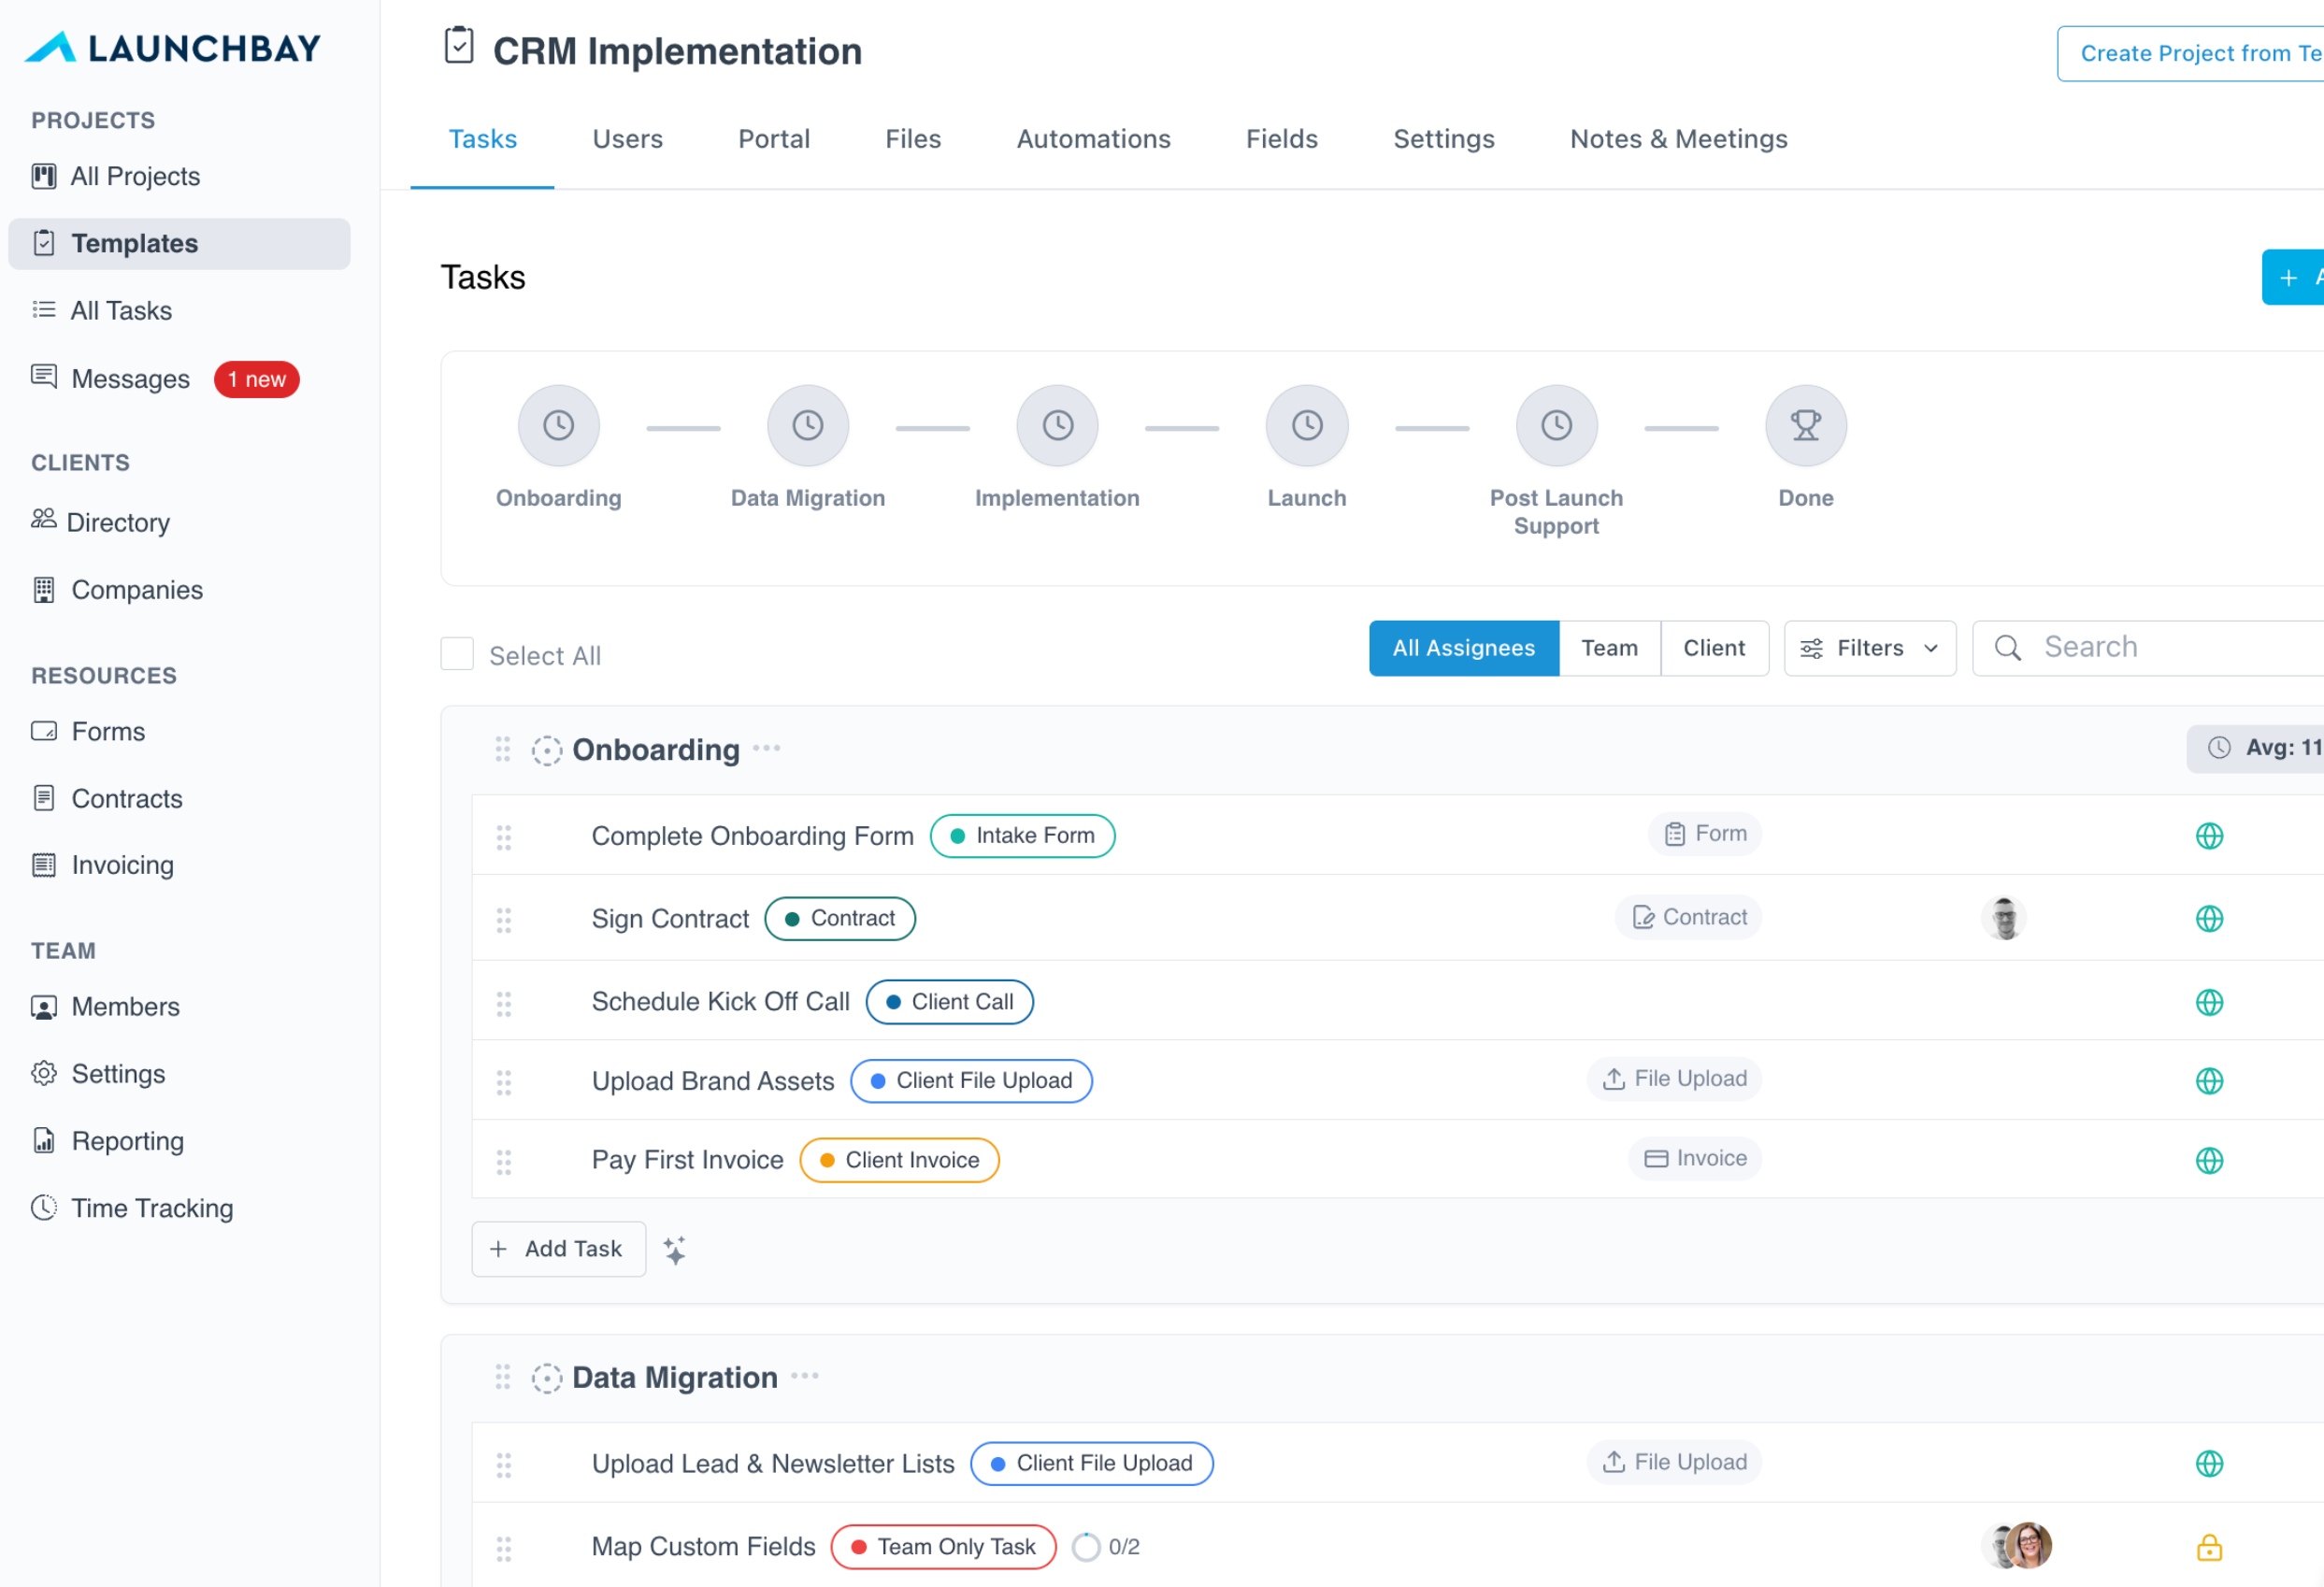2324x1587 pixels.
Task: Click the Add Task button under Onboarding
Action: coord(558,1248)
